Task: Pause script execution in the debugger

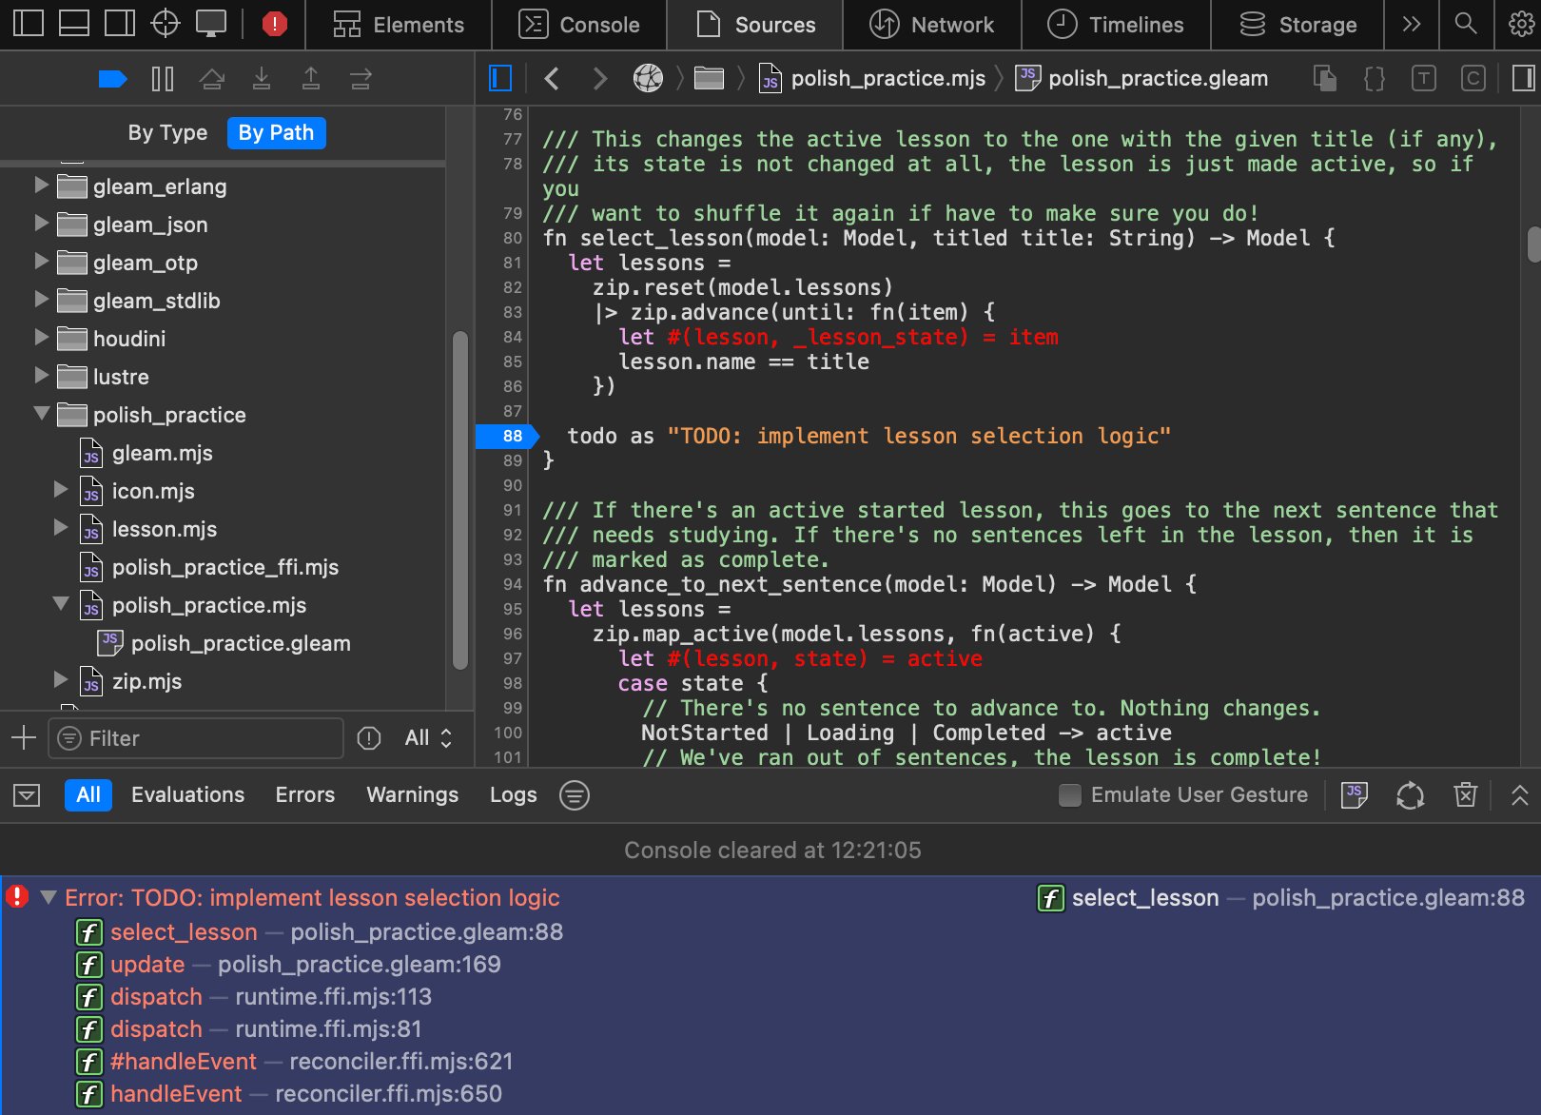Action: [162, 78]
